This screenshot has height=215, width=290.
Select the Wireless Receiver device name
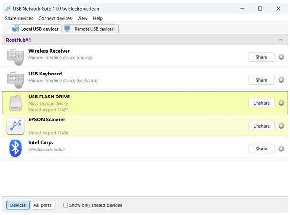pos(49,51)
